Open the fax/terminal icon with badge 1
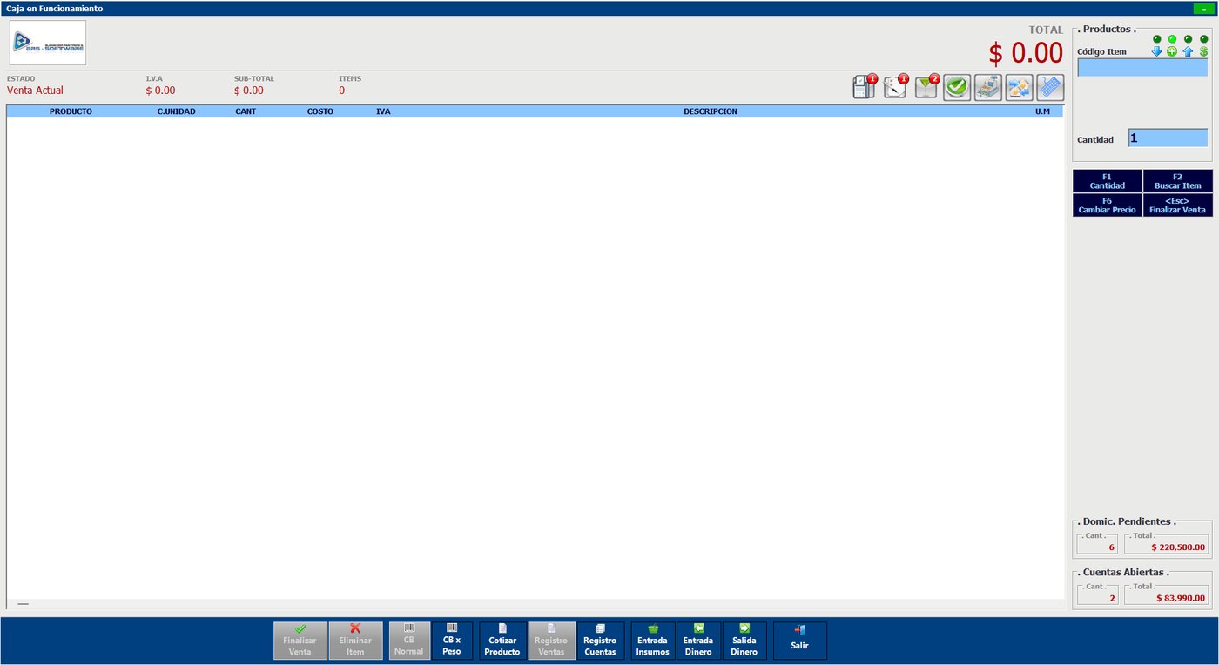The height and width of the screenshot is (665, 1219). tap(865, 87)
